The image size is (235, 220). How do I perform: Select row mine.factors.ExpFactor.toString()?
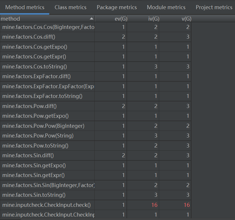coord(96,96)
